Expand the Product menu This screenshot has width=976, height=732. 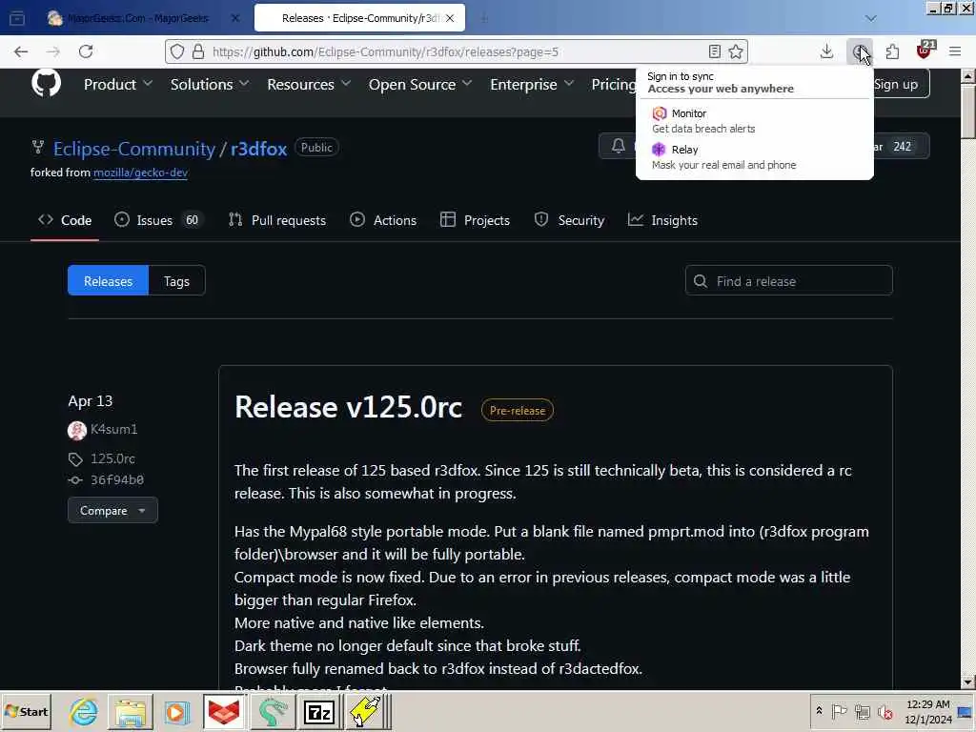[x=117, y=84]
